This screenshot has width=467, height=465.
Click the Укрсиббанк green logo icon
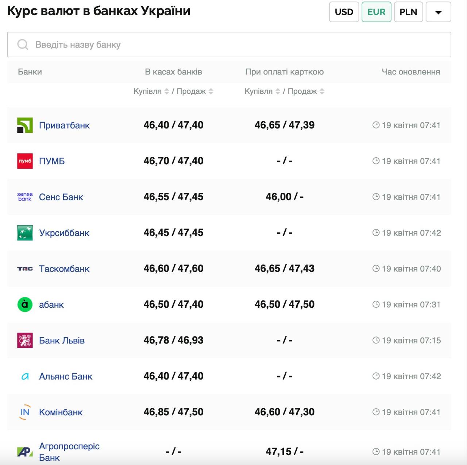(25, 233)
